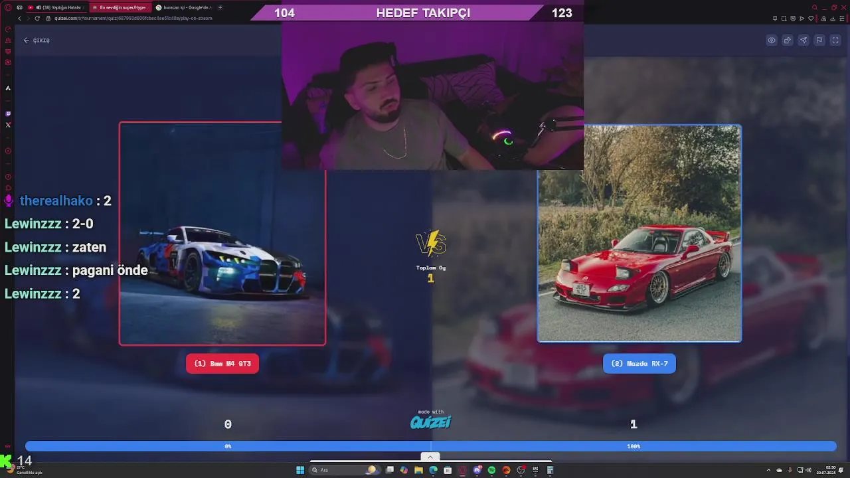The image size is (850, 478).
Task: Click the pin icon in browser toolbar
Action: pyautogui.click(x=775, y=19)
